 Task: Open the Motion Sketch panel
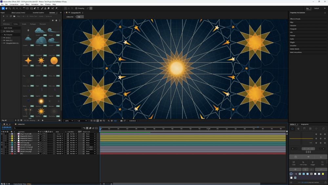pos(295,49)
